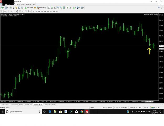The width and height of the screenshot is (164, 126).
Task: Toggle chart auto scroll
Action: [67, 8]
